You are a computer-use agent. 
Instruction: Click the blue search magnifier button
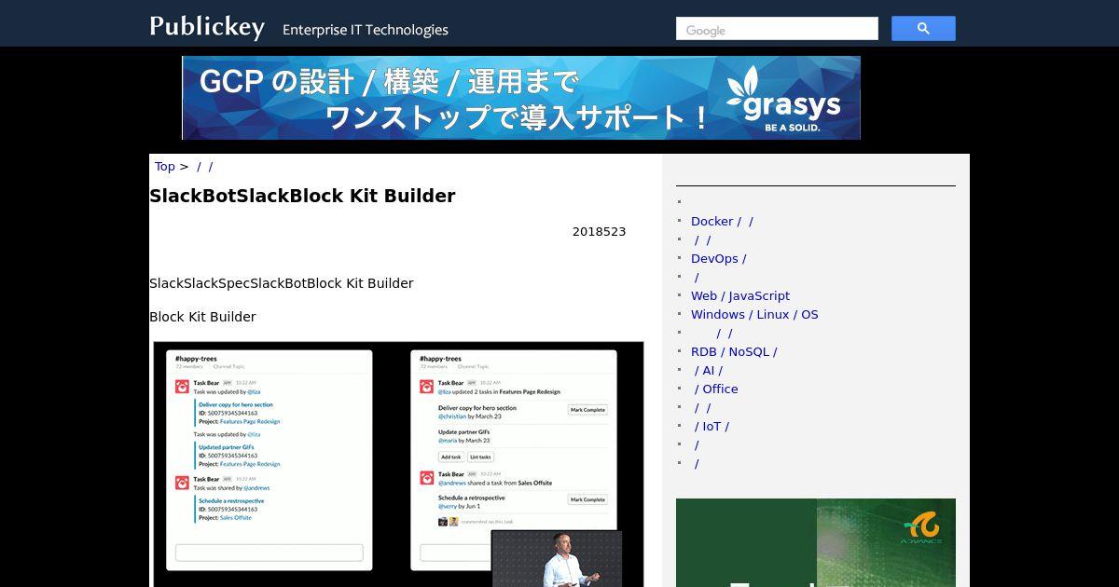click(923, 29)
